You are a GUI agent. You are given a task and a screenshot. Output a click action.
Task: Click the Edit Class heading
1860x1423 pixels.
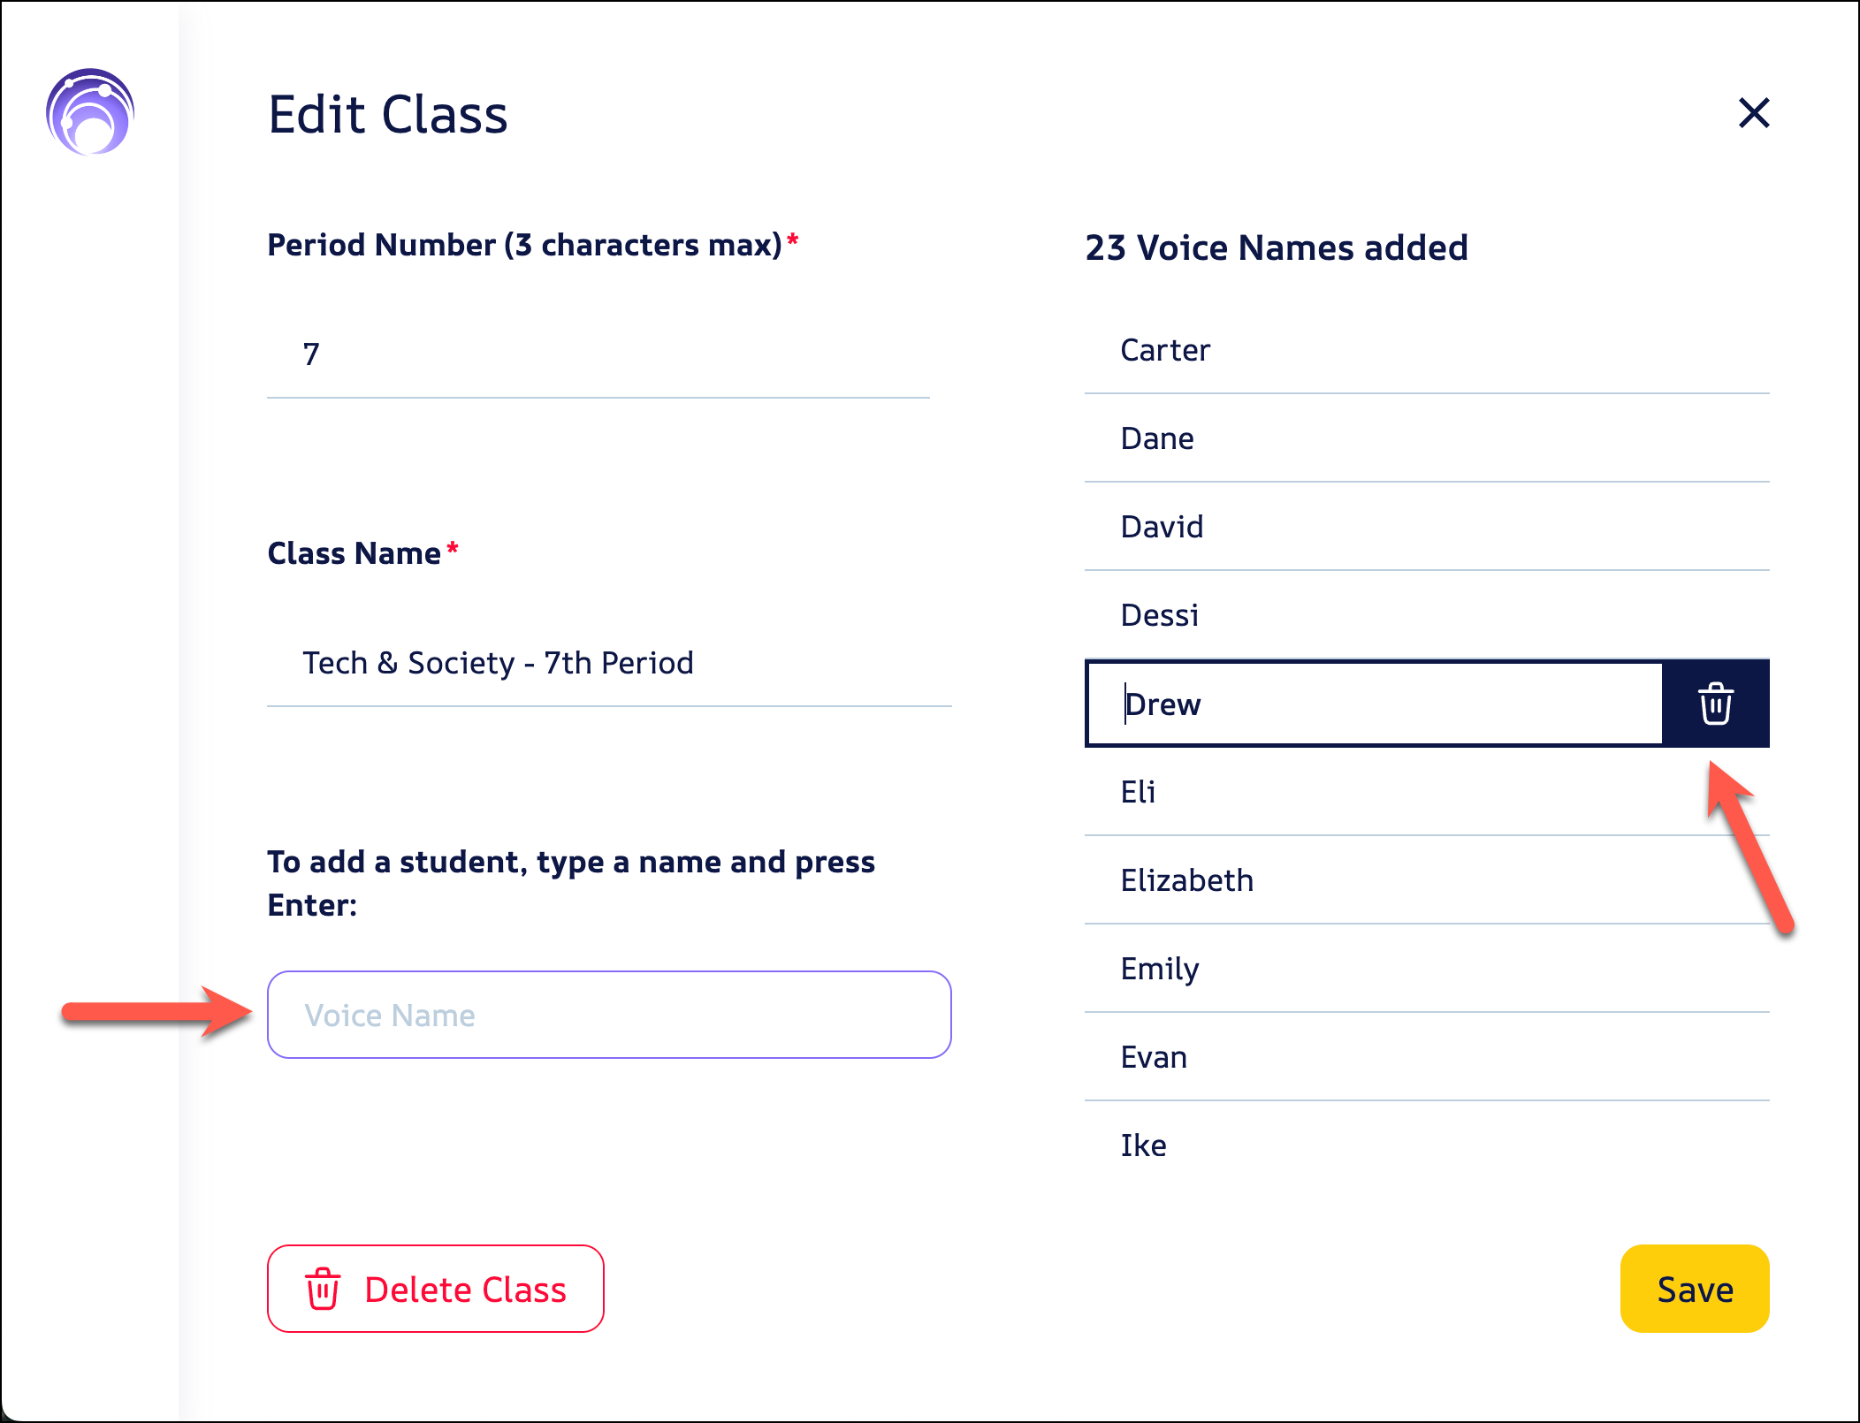pyautogui.click(x=387, y=115)
